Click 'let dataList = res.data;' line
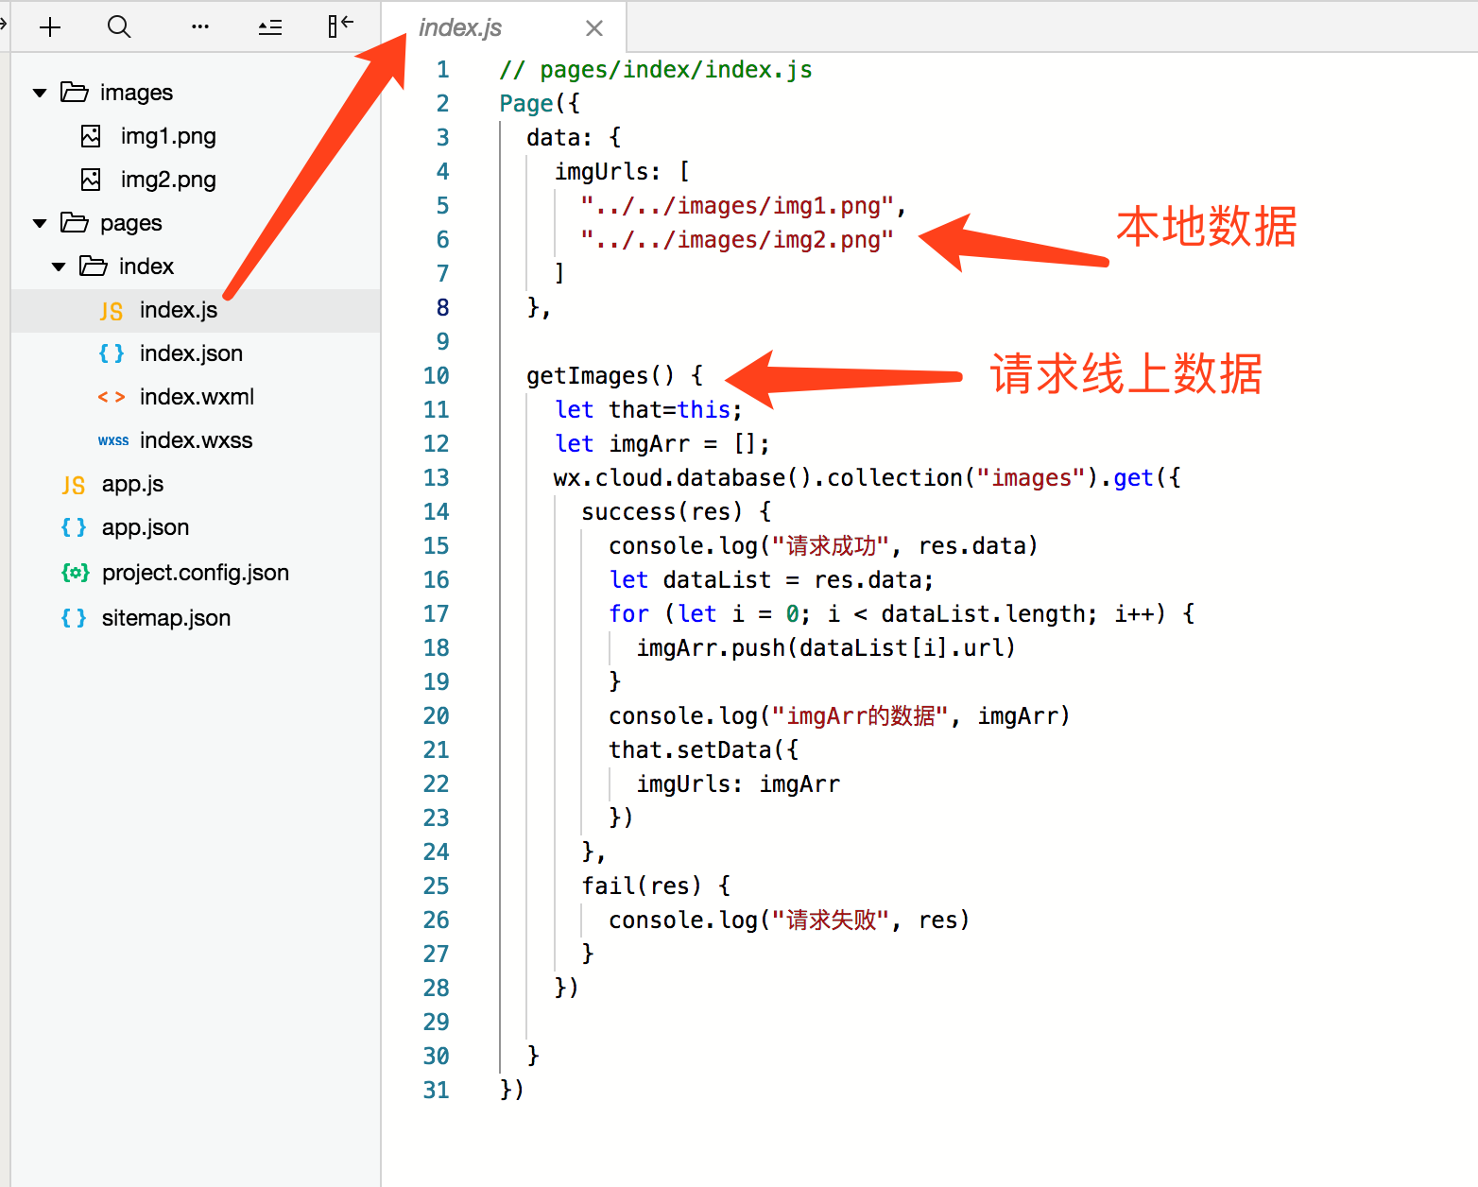Viewport: 1478px width, 1187px height. (x=771, y=580)
